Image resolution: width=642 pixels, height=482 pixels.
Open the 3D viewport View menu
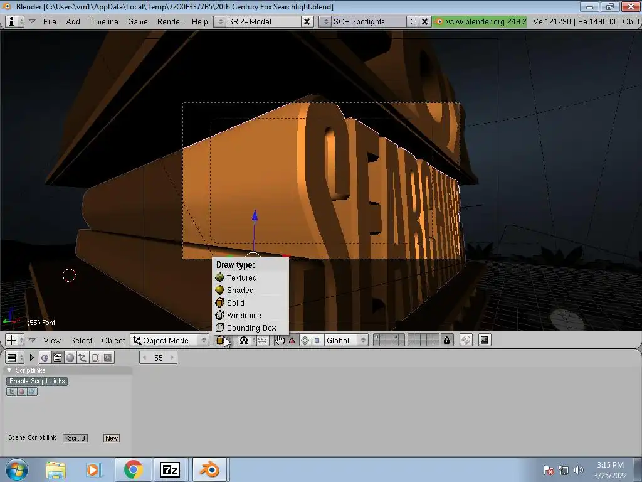coord(52,341)
